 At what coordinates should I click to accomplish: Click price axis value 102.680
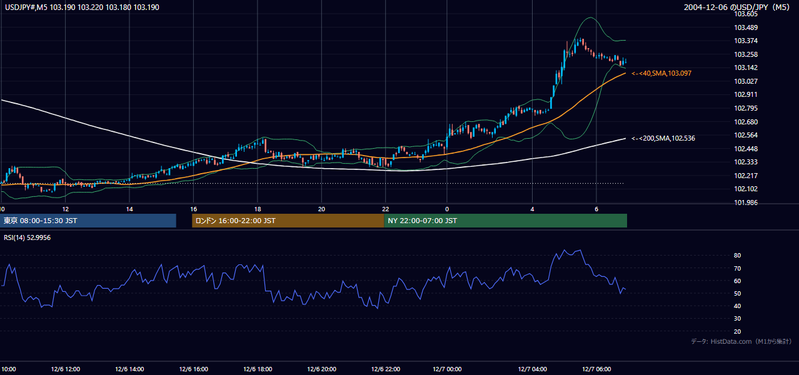tap(745, 122)
